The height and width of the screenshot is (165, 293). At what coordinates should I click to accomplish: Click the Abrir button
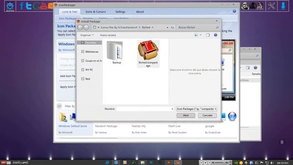click(x=186, y=115)
